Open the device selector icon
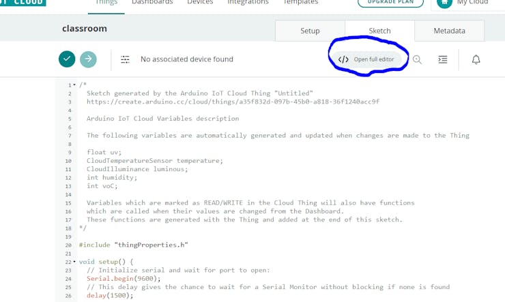Image resolution: width=505 pixels, height=302 pixels. pyautogui.click(x=125, y=59)
